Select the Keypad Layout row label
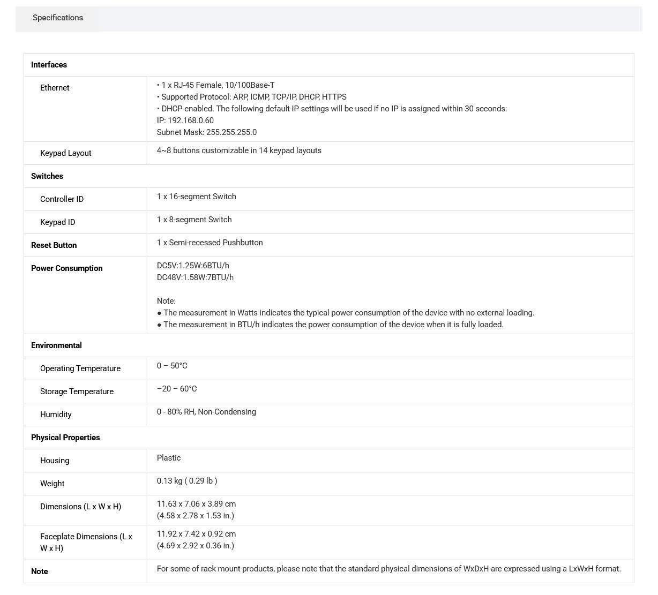This screenshot has height=595, width=658. [66, 153]
